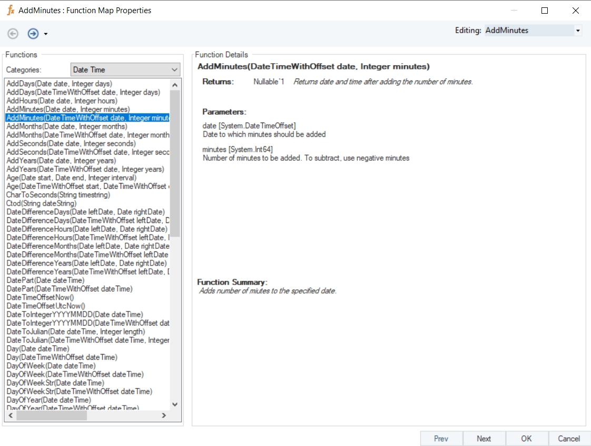Select DateTimeOffsetUtcNow() function

45,306
